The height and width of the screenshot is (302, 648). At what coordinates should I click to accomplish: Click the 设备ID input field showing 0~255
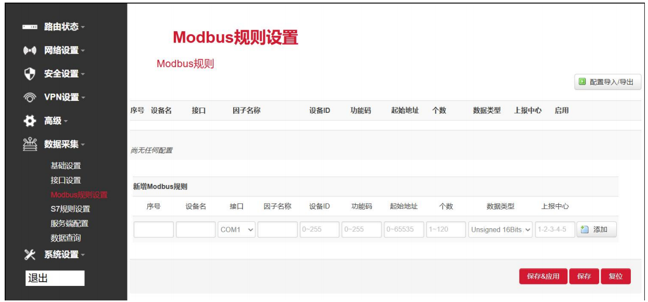[319, 229]
